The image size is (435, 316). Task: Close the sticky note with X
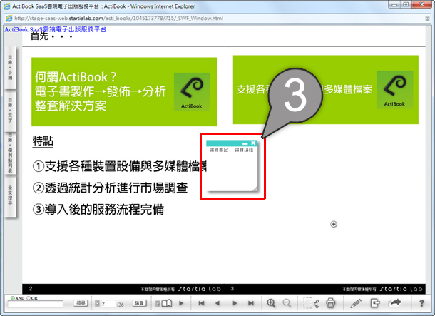click(253, 143)
